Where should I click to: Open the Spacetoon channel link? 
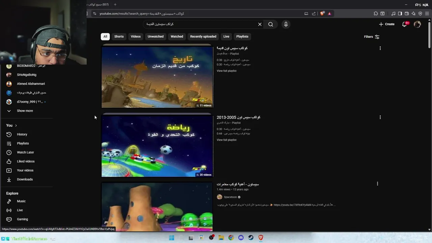tap(230, 197)
